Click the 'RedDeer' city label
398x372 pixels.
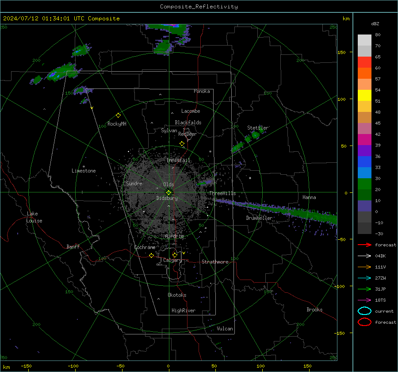(188, 134)
